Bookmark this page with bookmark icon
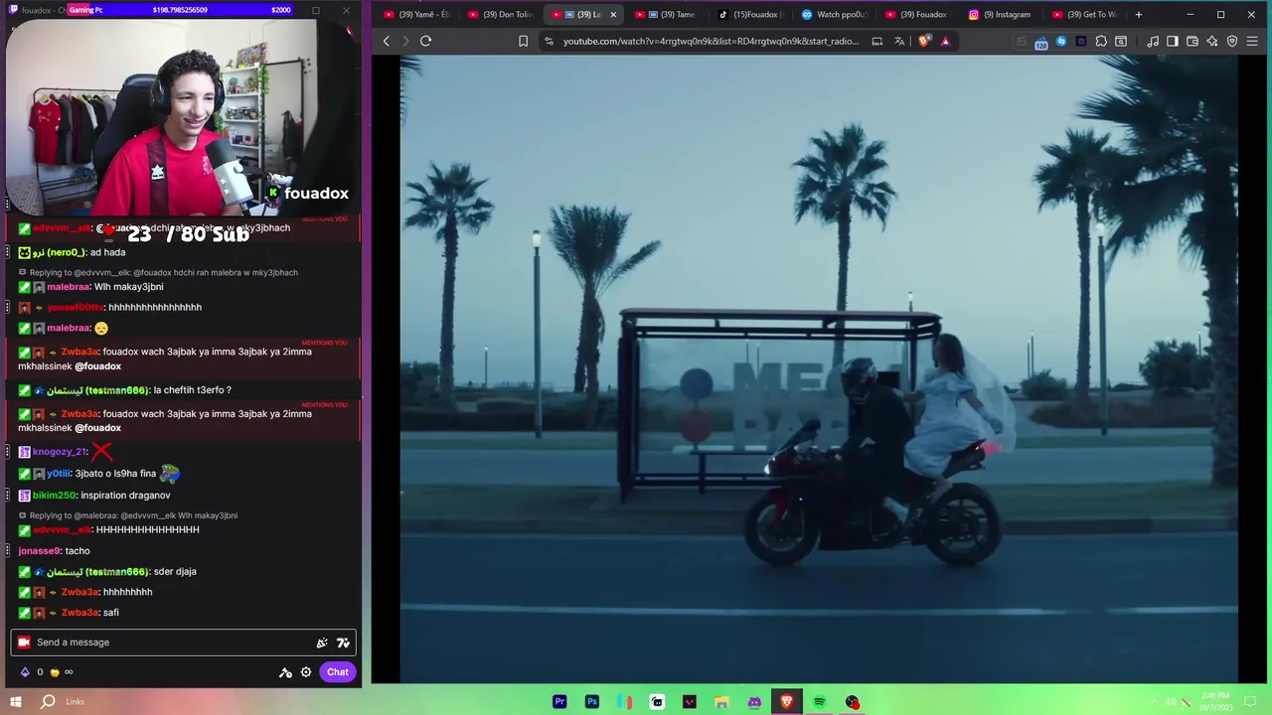The height and width of the screenshot is (715, 1272). 523,41
